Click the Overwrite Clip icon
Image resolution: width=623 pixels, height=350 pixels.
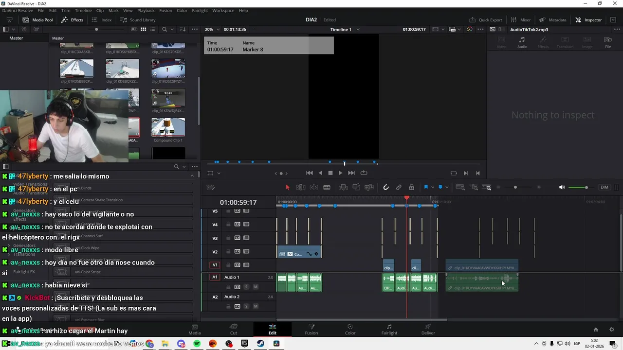(x=356, y=187)
